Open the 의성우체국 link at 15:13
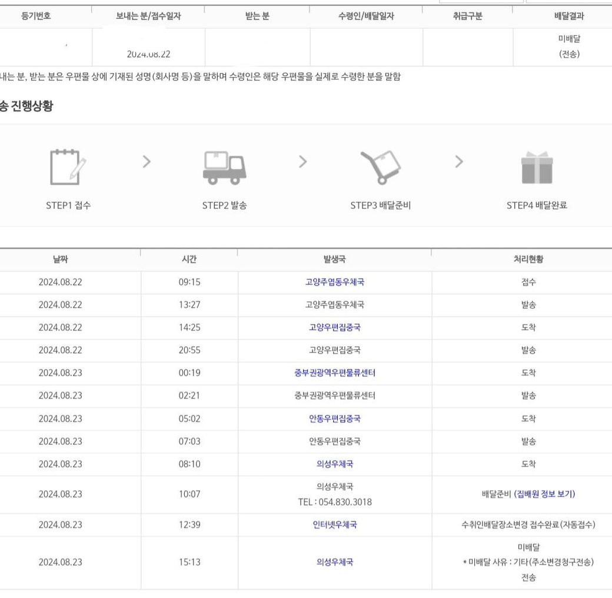 [x=334, y=562]
